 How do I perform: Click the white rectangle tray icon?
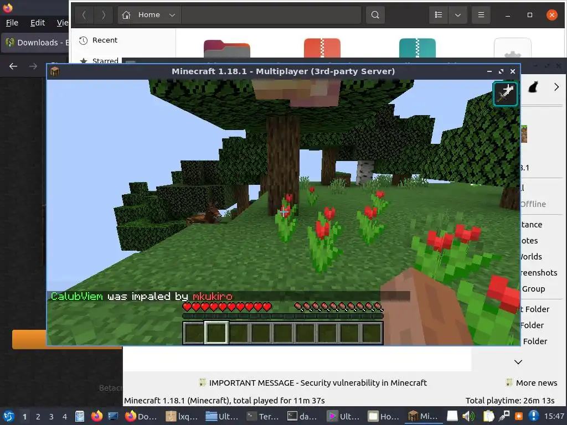click(x=452, y=416)
